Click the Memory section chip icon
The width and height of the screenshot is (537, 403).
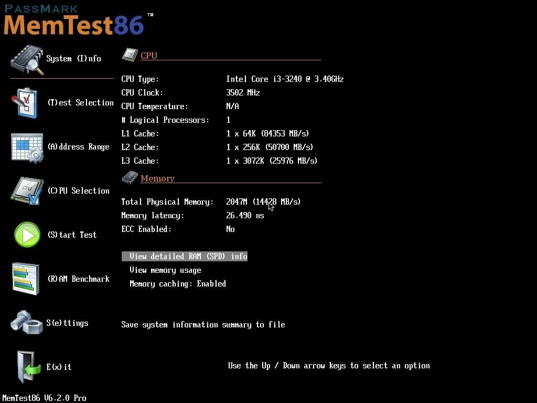pos(130,177)
